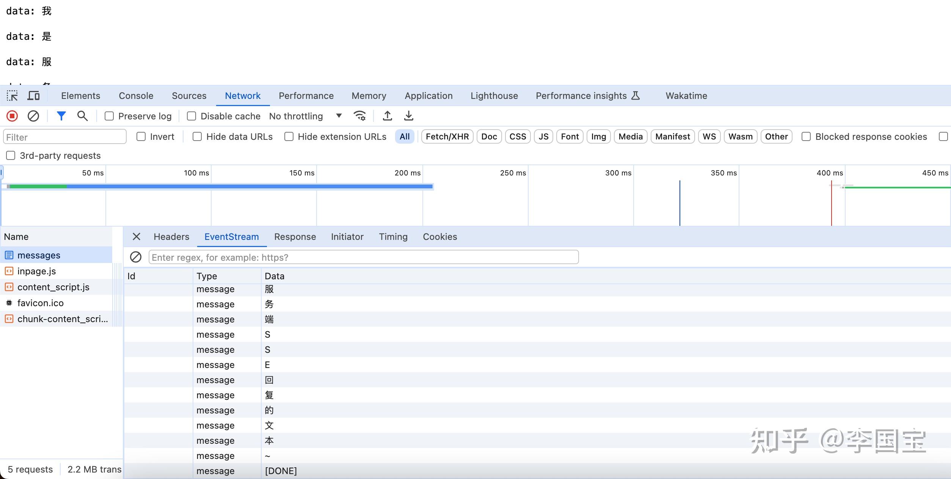Switch to Console tab
This screenshot has width=951, height=479.
tap(136, 96)
